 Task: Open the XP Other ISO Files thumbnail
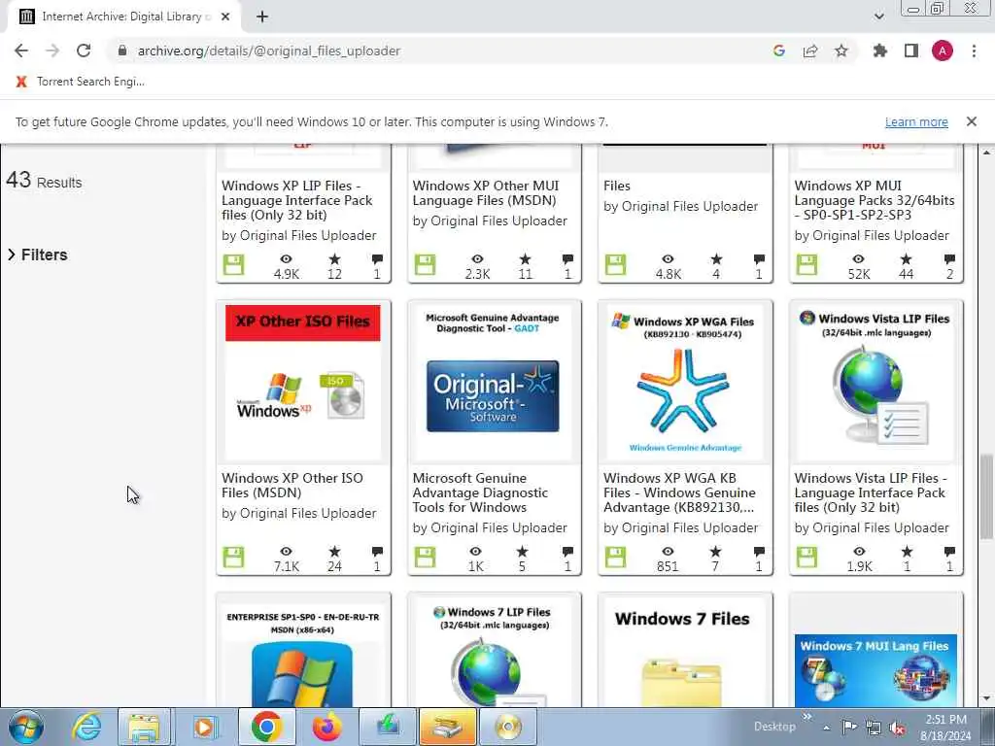[x=303, y=383]
